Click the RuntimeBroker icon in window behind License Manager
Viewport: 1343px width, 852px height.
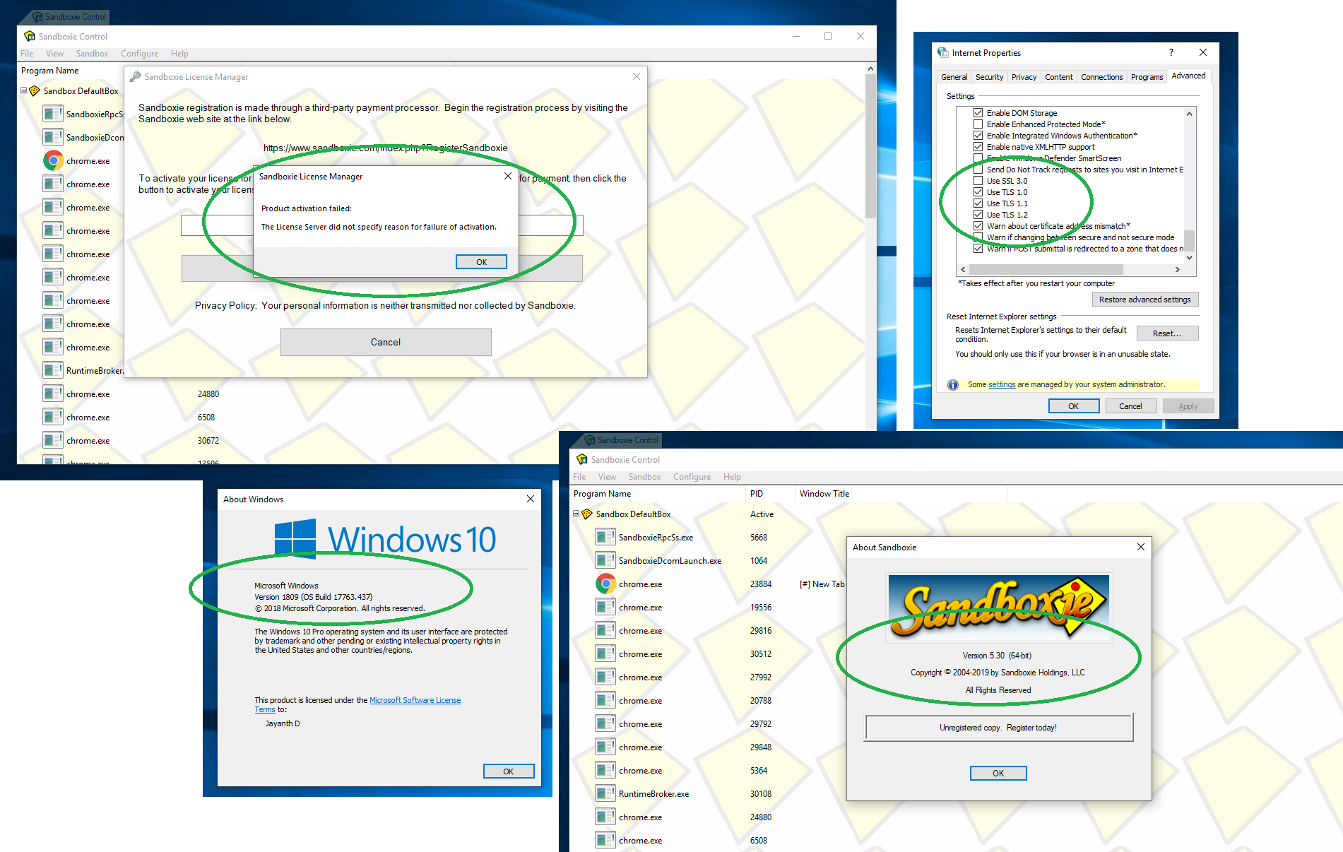(53, 370)
